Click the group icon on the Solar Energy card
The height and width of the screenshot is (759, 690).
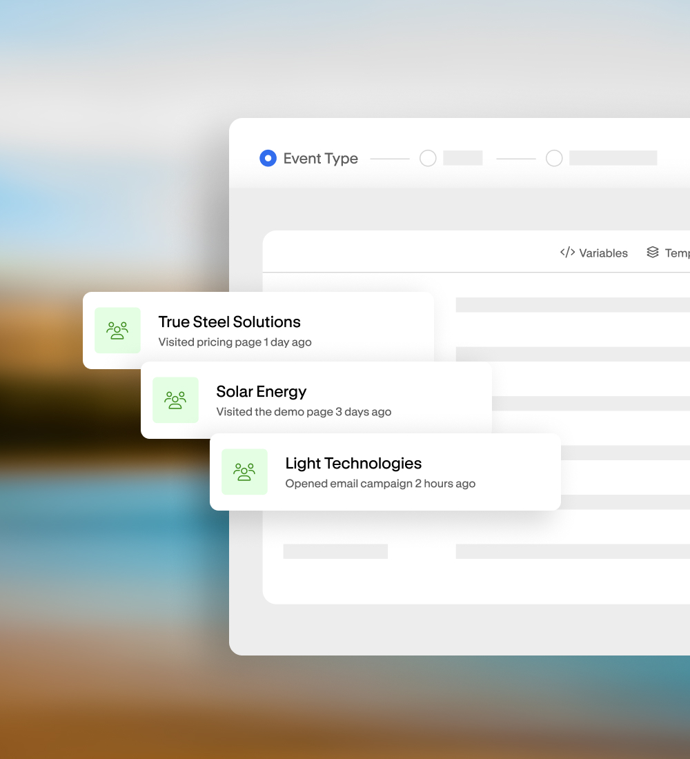(175, 400)
